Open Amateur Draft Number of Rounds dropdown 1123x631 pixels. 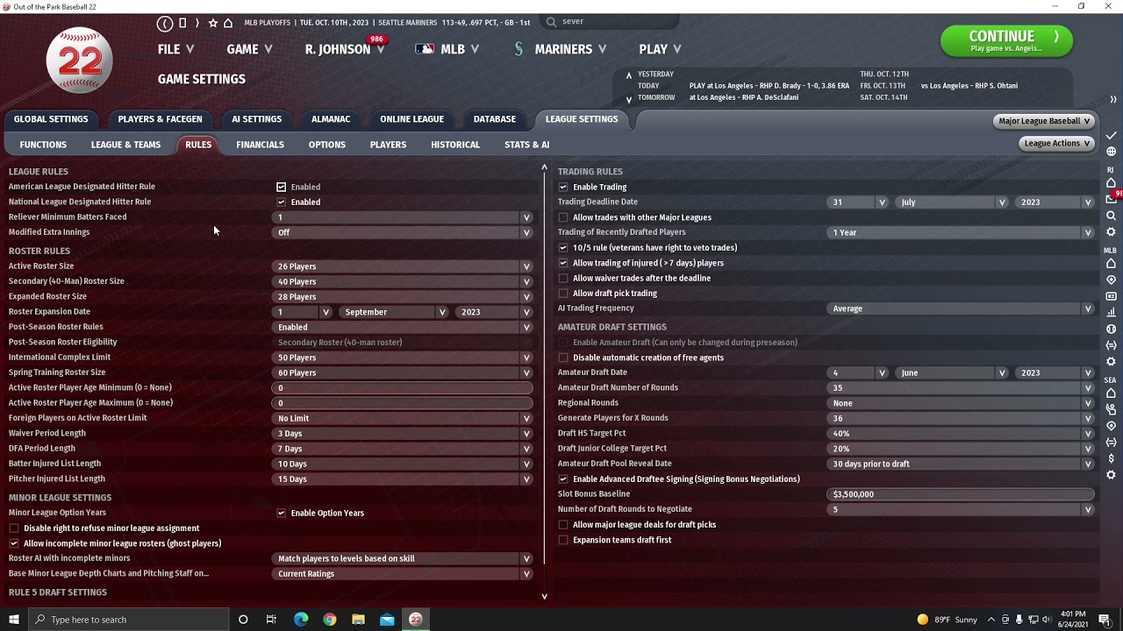[x=961, y=387]
